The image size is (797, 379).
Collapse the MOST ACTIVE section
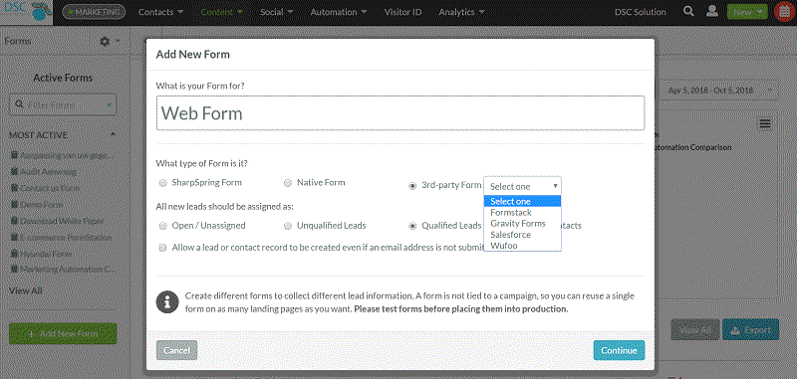point(114,134)
